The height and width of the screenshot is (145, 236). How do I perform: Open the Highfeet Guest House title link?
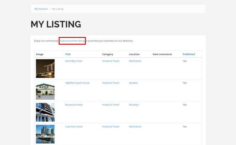[x=77, y=83]
